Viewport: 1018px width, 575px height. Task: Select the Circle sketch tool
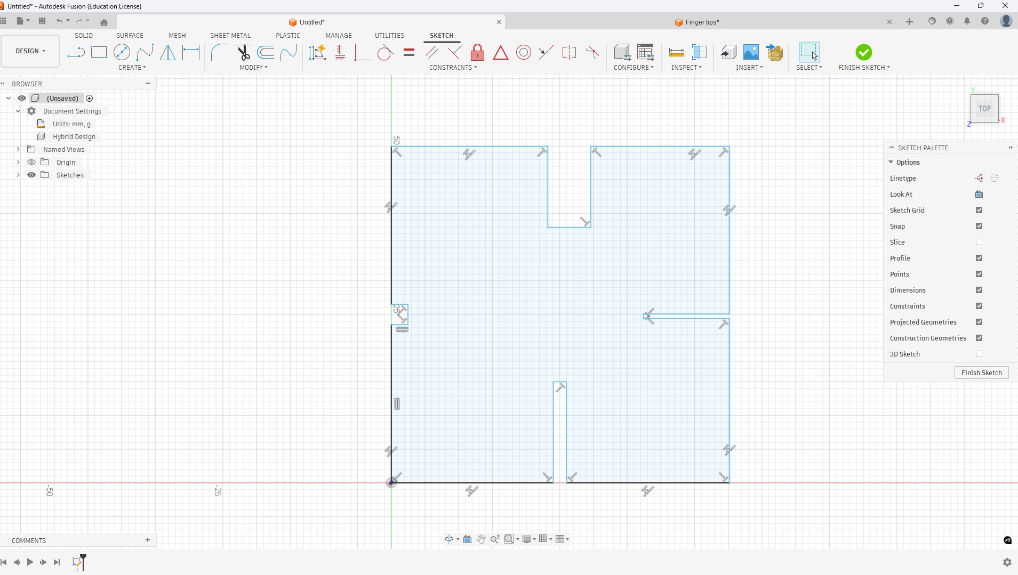122,52
